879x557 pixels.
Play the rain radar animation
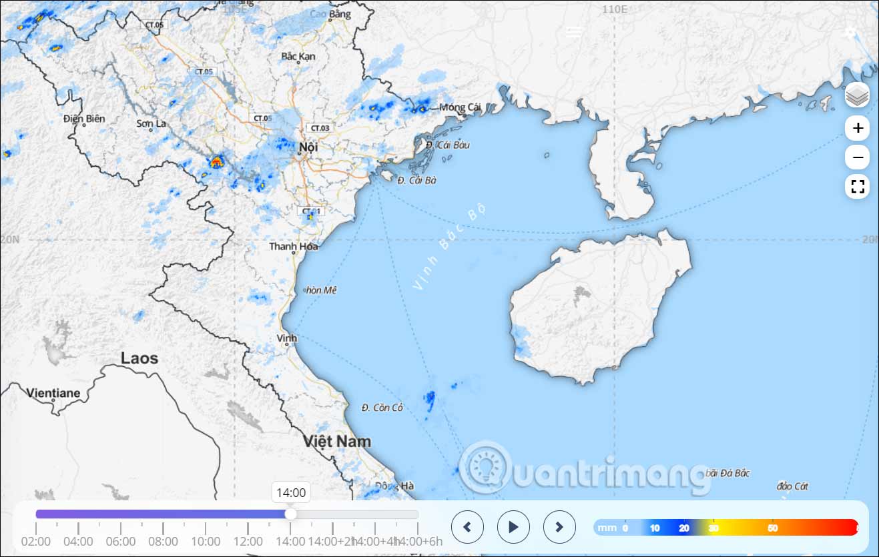513,526
